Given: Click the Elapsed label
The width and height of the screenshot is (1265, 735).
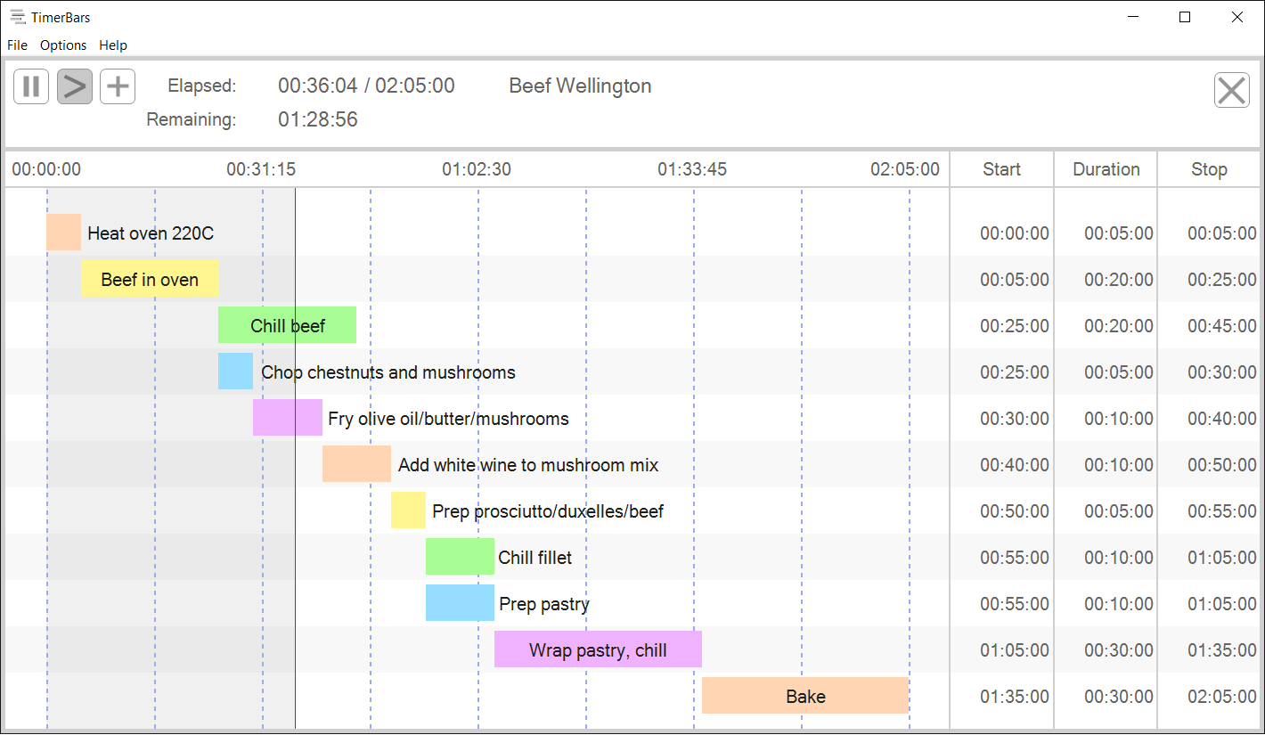Looking at the screenshot, I should pos(202,86).
